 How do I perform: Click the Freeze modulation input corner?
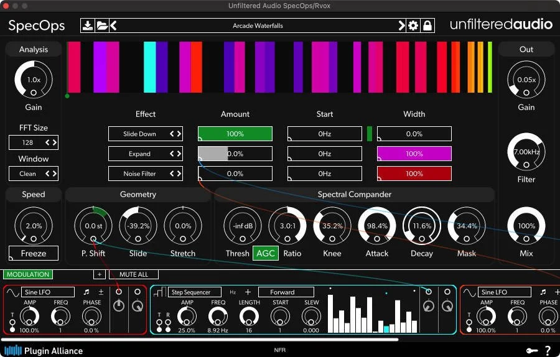(x=11, y=257)
